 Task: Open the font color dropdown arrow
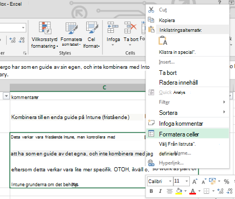tap(199, 191)
